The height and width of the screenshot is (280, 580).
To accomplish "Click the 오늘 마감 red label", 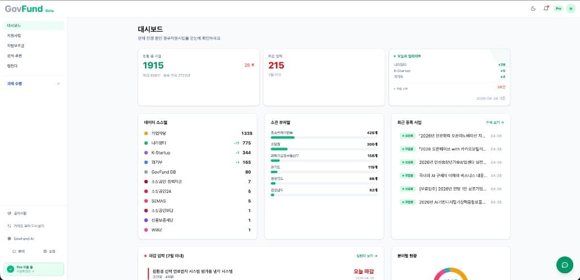I will tap(364, 272).
